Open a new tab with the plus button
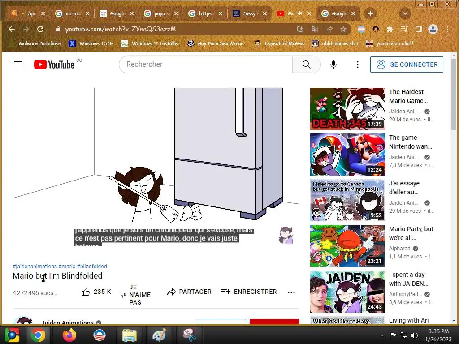The image size is (459, 344). pyautogui.click(x=370, y=13)
